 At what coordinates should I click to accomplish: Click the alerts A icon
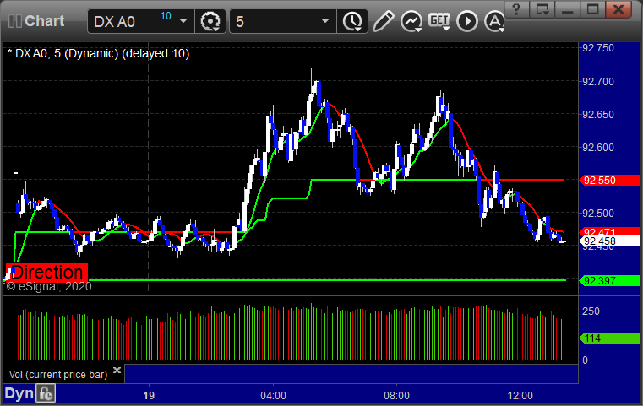coord(494,21)
